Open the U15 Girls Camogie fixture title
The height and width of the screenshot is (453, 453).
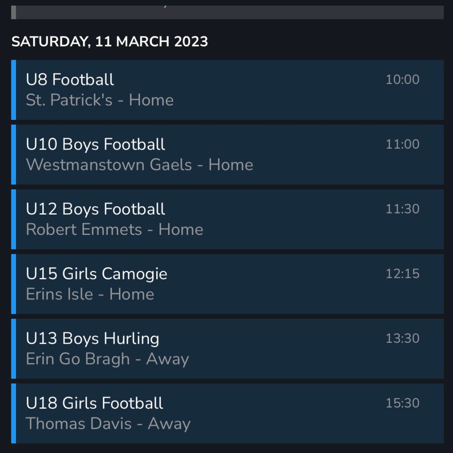96,273
